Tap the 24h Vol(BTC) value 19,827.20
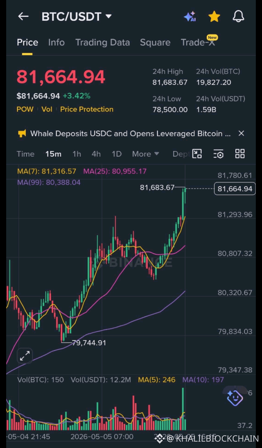Image resolution: width=262 pixels, height=448 pixels. point(214,82)
